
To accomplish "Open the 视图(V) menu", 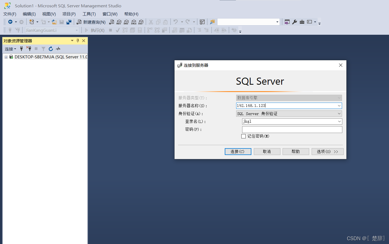I will 49,14.
